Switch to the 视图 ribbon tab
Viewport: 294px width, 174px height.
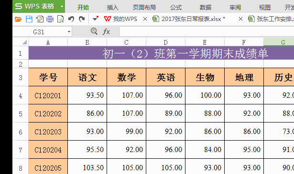pyautogui.click(x=265, y=8)
